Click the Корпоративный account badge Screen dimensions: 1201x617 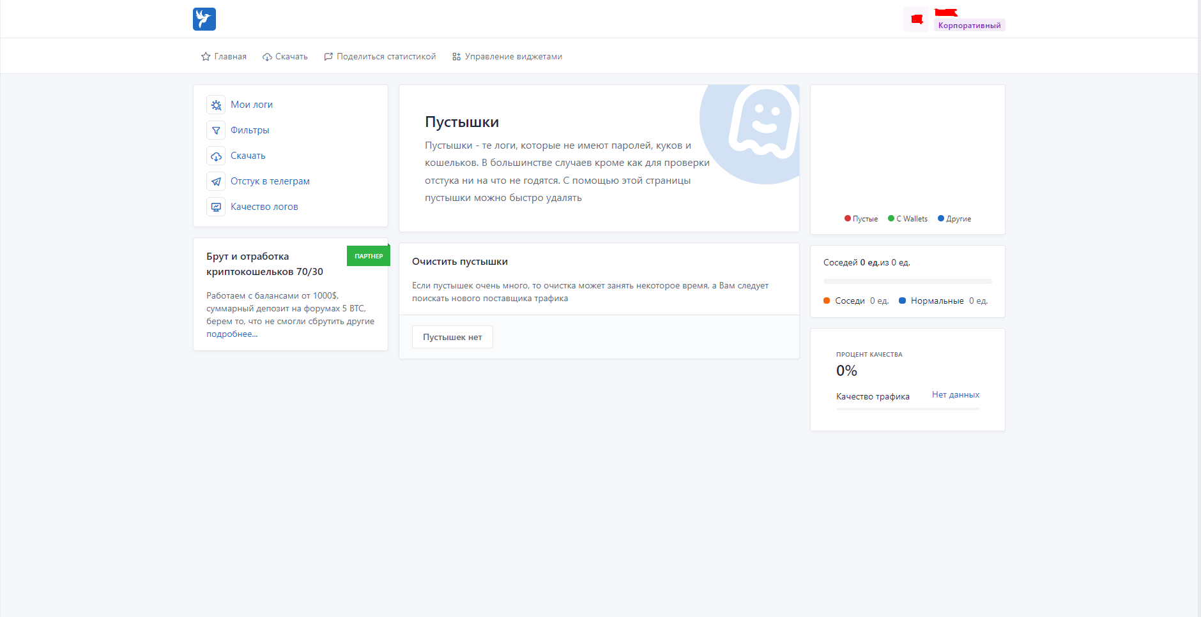(969, 26)
